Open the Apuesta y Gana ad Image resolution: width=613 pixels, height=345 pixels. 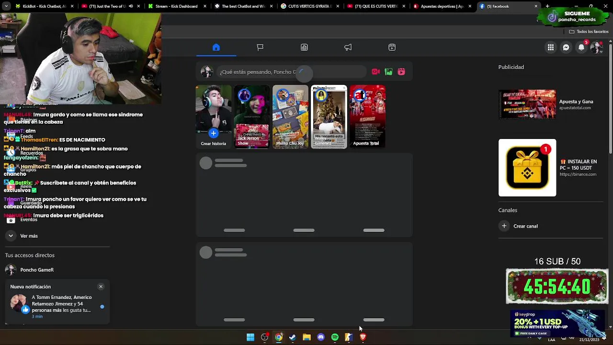551,104
